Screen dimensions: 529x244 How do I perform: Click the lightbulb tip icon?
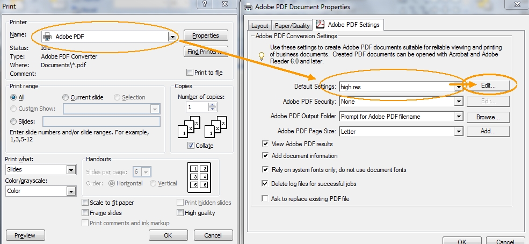point(262,55)
